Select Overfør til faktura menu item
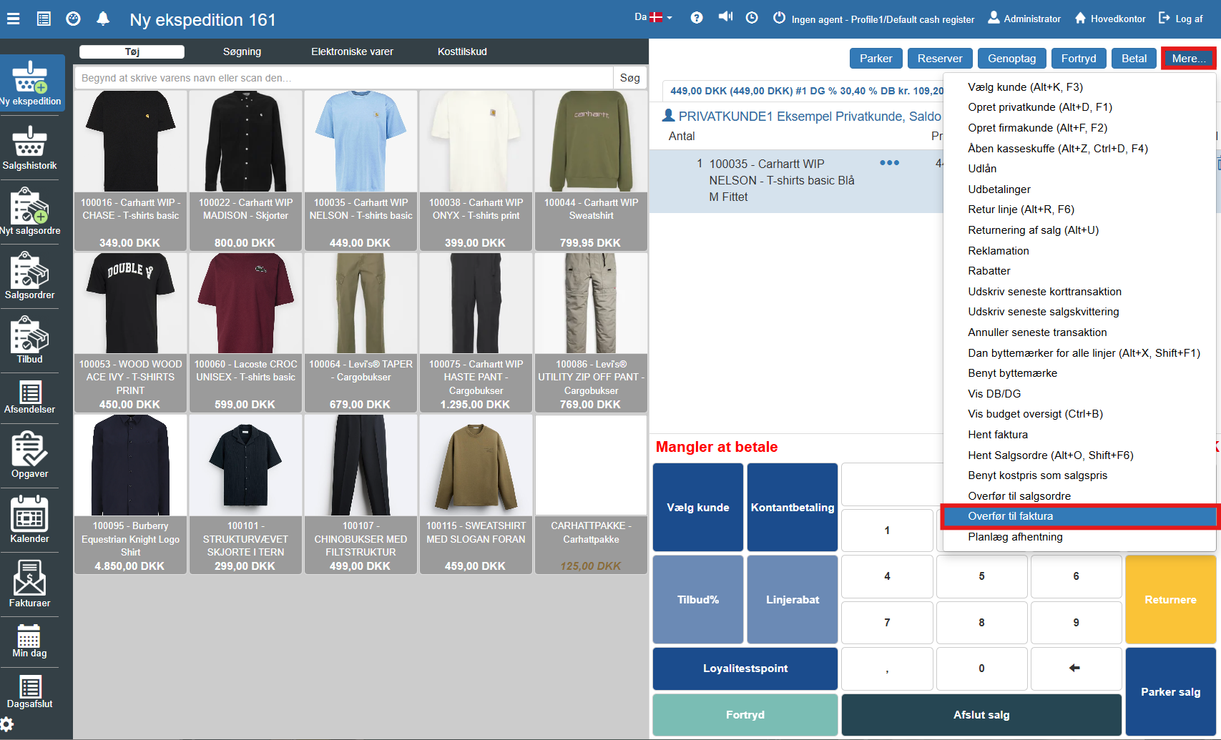Viewport: 1221px width, 740px height. coord(1080,516)
